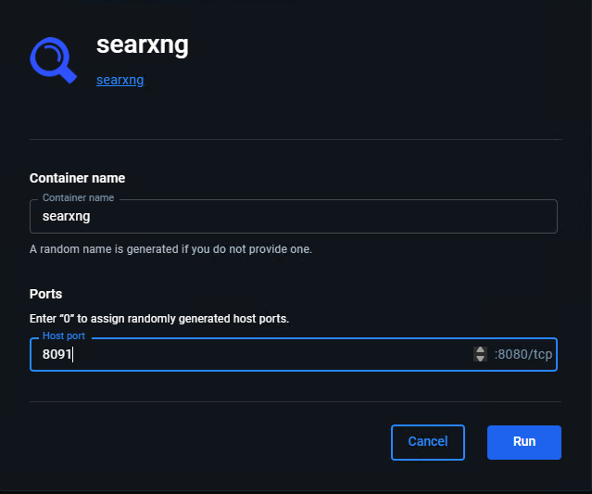Click the divider line below the header
The width and height of the screenshot is (592, 494).
(295, 140)
